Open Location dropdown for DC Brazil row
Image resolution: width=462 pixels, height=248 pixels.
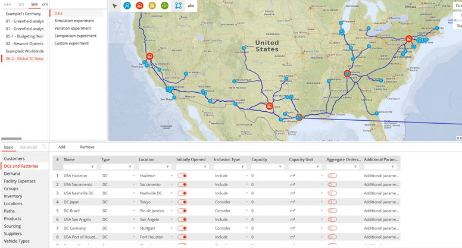(x=171, y=211)
